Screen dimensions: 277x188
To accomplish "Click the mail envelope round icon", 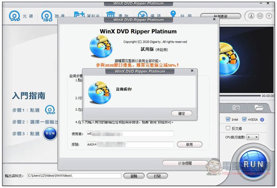I will click(260, 16).
